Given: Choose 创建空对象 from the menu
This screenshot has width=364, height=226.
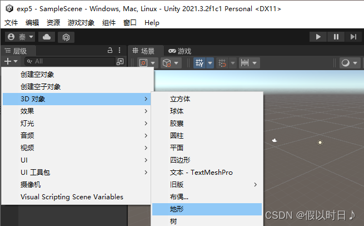Looking at the screenshot, I should pos(77,75).
